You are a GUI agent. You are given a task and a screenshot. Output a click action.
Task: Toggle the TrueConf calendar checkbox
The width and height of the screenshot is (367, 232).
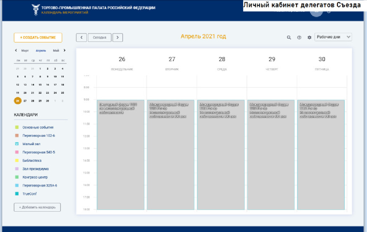point(17,194)
